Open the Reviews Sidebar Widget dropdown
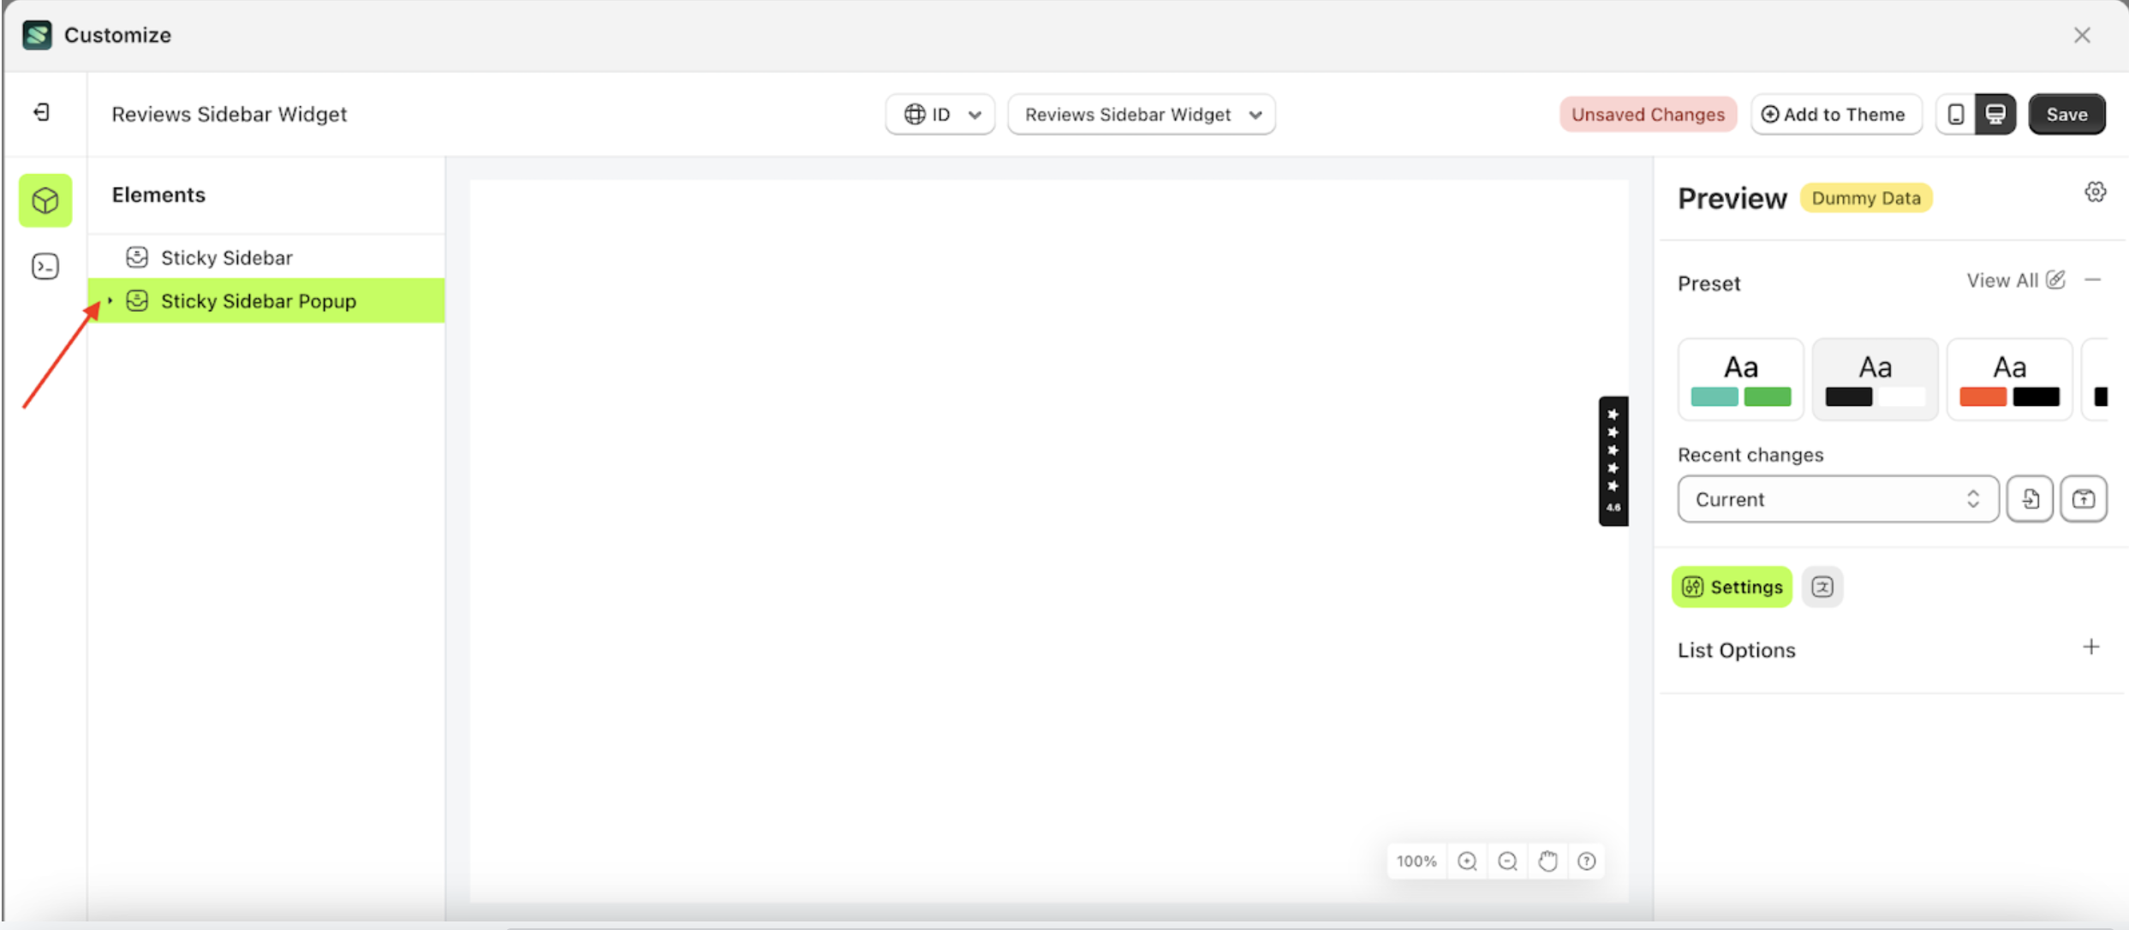 click(1141, 114)
